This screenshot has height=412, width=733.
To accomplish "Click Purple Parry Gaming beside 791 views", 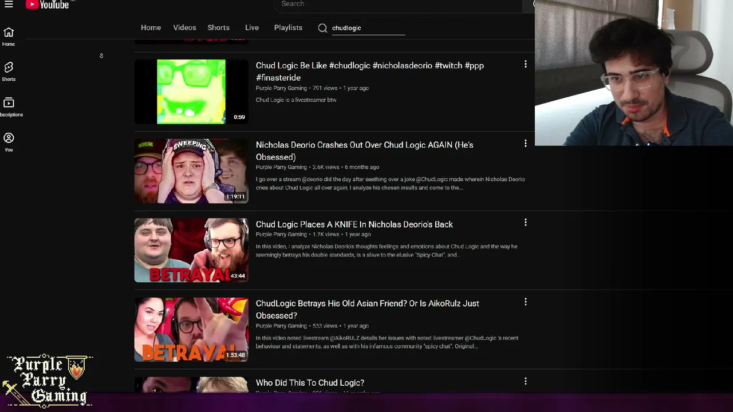I will (281, 88).
